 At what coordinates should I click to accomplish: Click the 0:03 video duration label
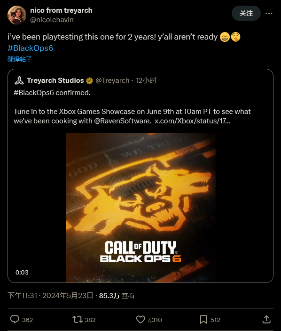pos(22,272)
